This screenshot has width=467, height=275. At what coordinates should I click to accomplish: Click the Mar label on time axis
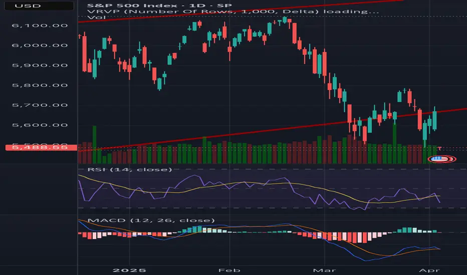(324, 270)
